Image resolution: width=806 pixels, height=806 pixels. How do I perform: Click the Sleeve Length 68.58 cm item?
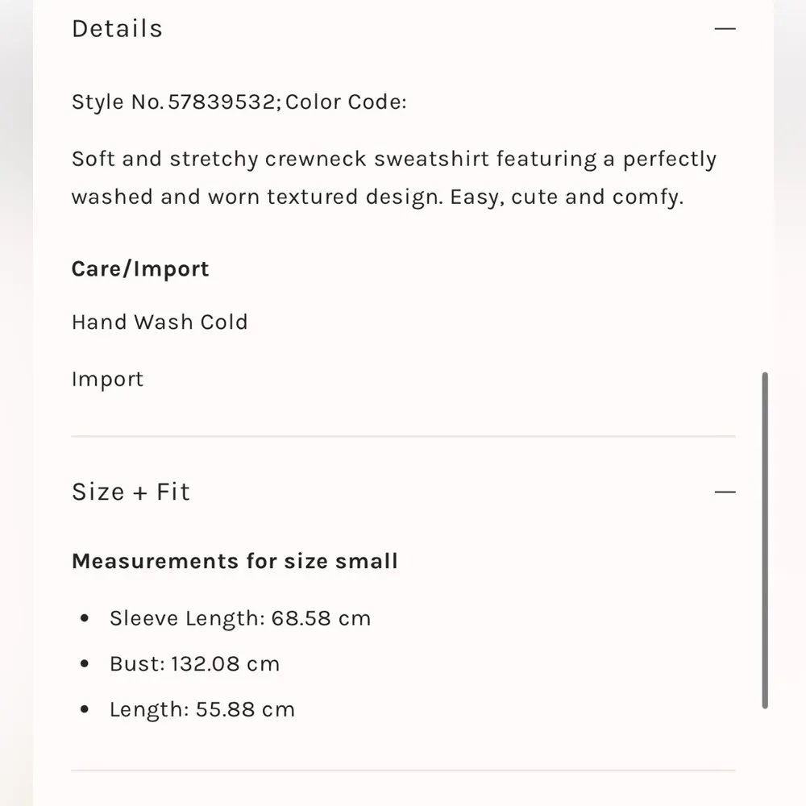[x=240, y=618]
